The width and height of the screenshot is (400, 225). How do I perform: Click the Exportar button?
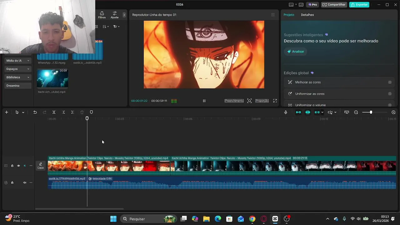[359, 5]
